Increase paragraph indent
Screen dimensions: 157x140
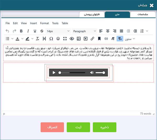click(135, 31)
